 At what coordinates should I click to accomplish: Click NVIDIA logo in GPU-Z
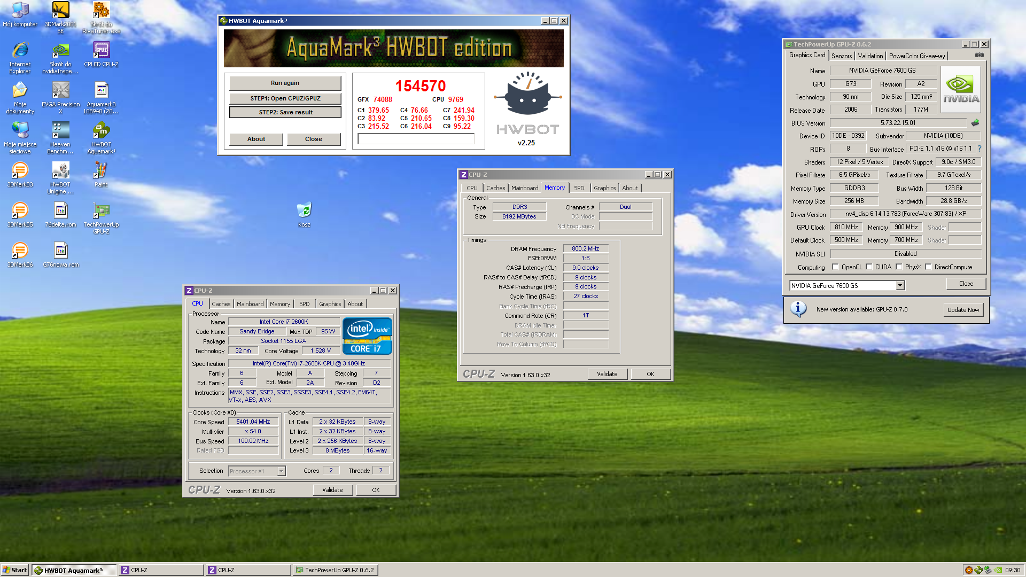[x=961, y=90]
